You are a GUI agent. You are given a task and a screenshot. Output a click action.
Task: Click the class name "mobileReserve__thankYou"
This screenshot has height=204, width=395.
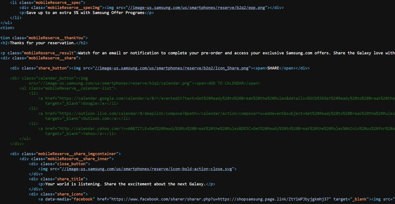[56, 38]
